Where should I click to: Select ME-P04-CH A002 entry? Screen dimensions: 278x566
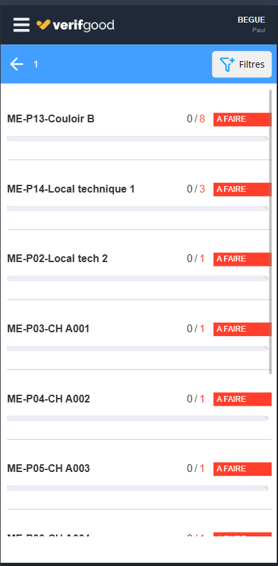coord(139,404)
